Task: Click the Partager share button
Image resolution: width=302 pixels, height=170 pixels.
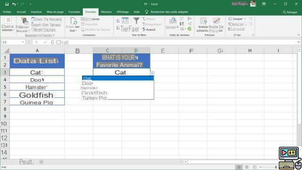Action: [290, 12]
